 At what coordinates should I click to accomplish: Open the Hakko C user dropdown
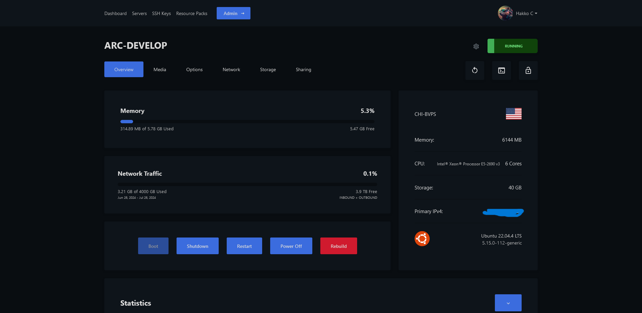coord(526,13)
